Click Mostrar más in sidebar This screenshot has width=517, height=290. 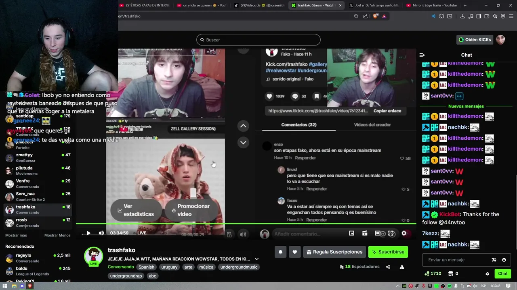tap(16, 235)
